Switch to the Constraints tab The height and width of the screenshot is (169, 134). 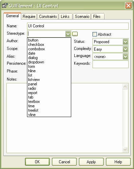tap(48, 17)
